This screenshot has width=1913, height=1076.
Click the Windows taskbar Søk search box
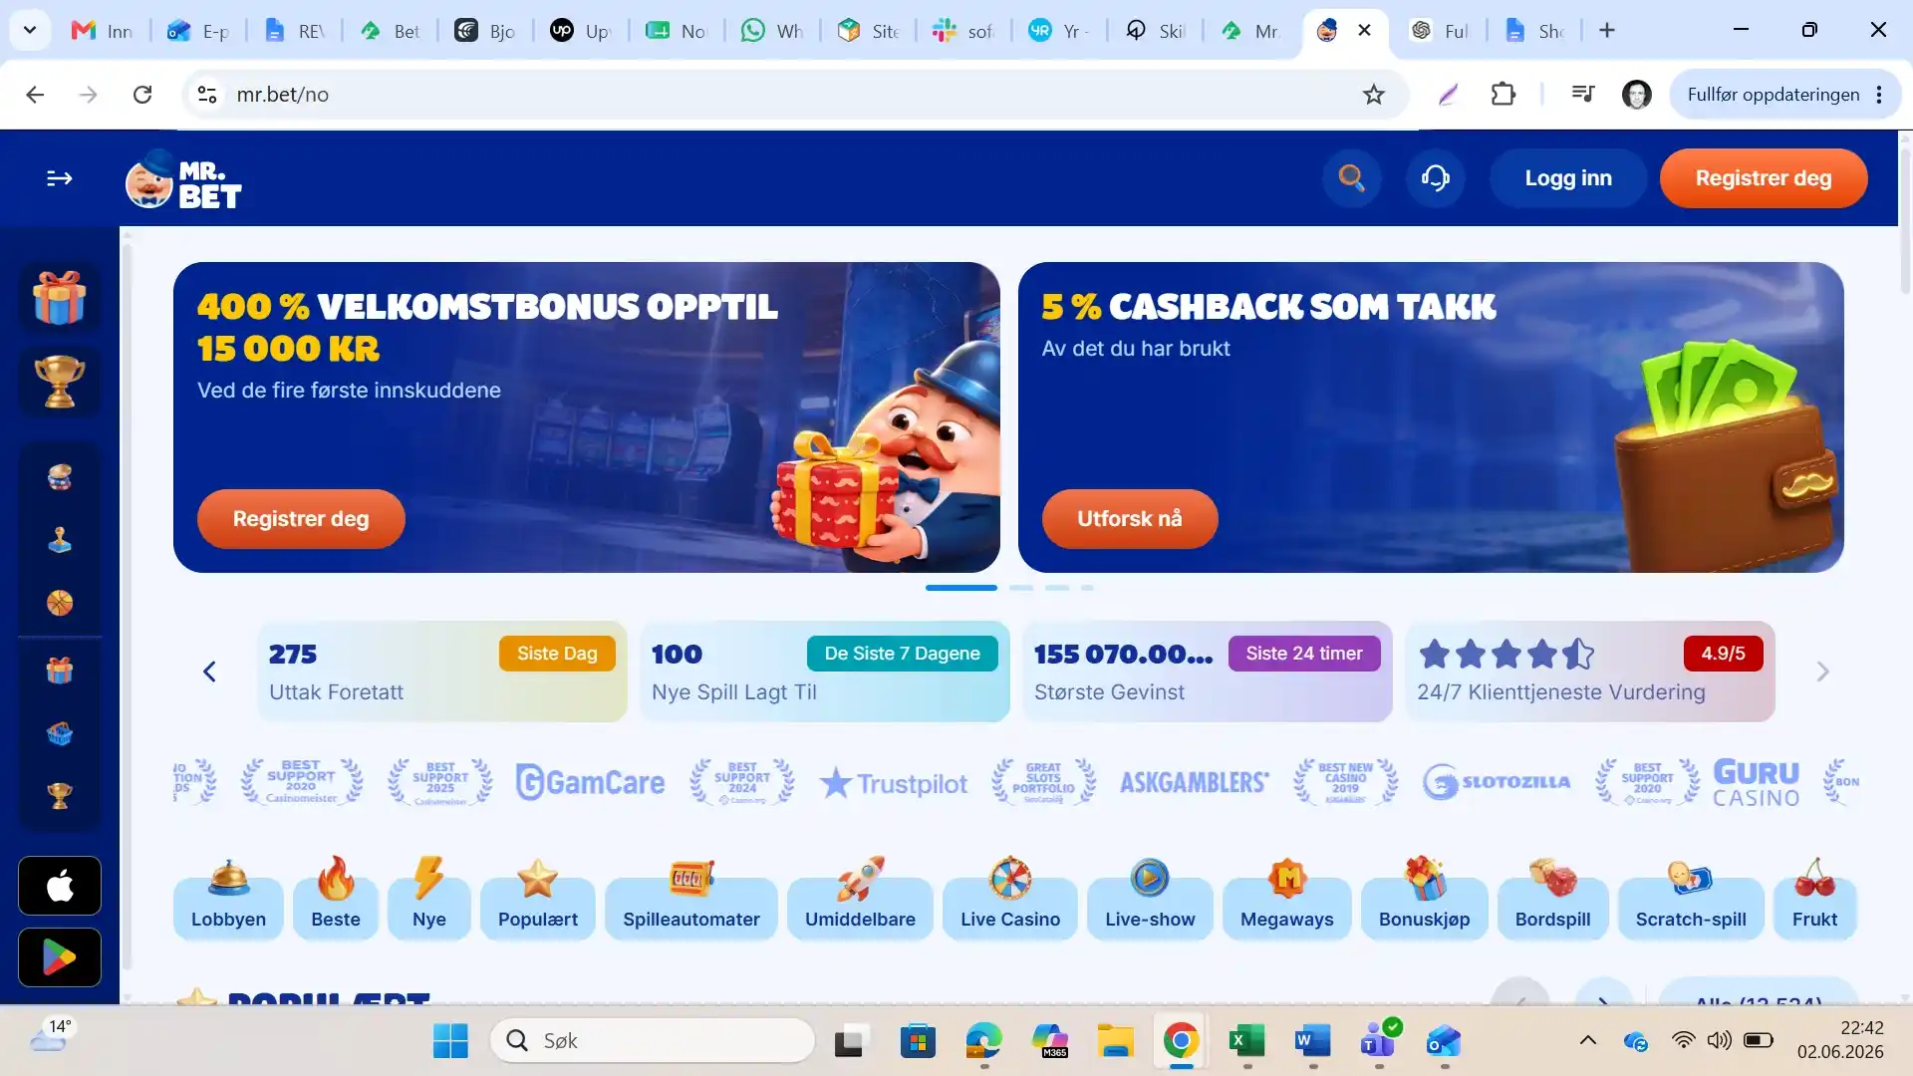coord(653,1041)
